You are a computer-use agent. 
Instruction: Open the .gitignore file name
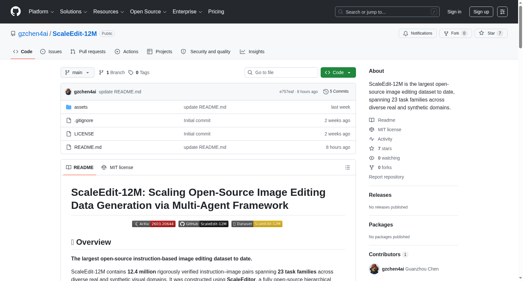click(x=84, y=120)
